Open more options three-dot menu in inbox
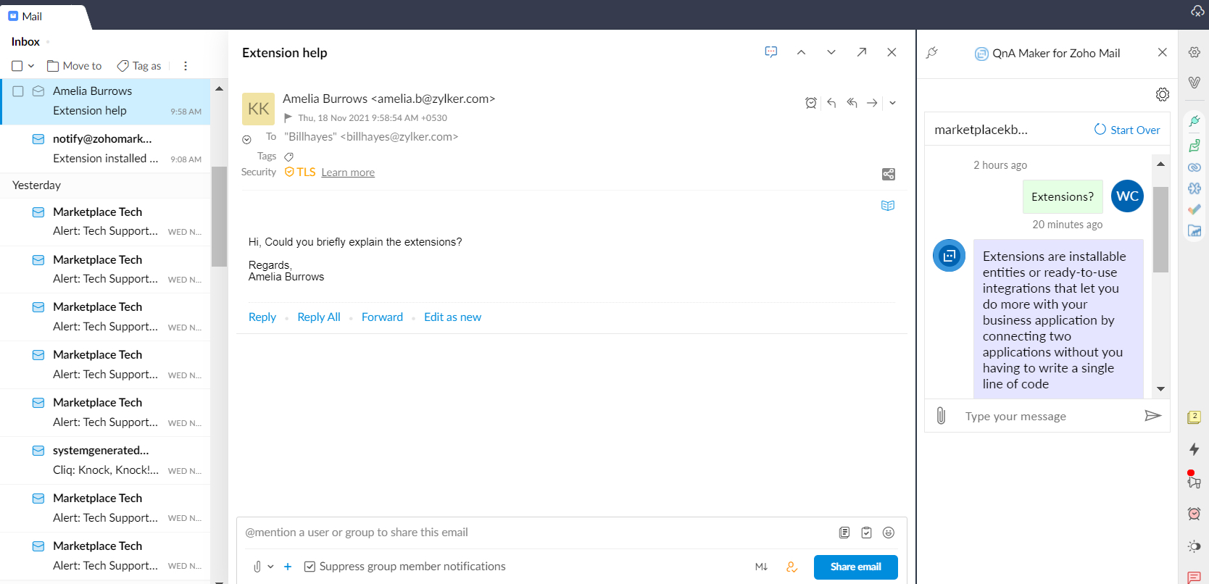 pos(186,66)
